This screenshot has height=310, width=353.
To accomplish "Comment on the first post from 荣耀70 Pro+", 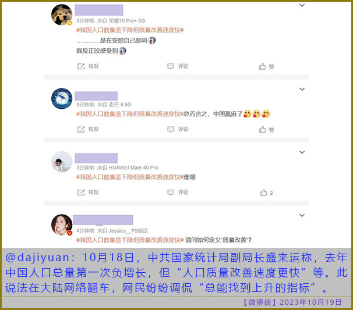I will (x=178, y=66).
